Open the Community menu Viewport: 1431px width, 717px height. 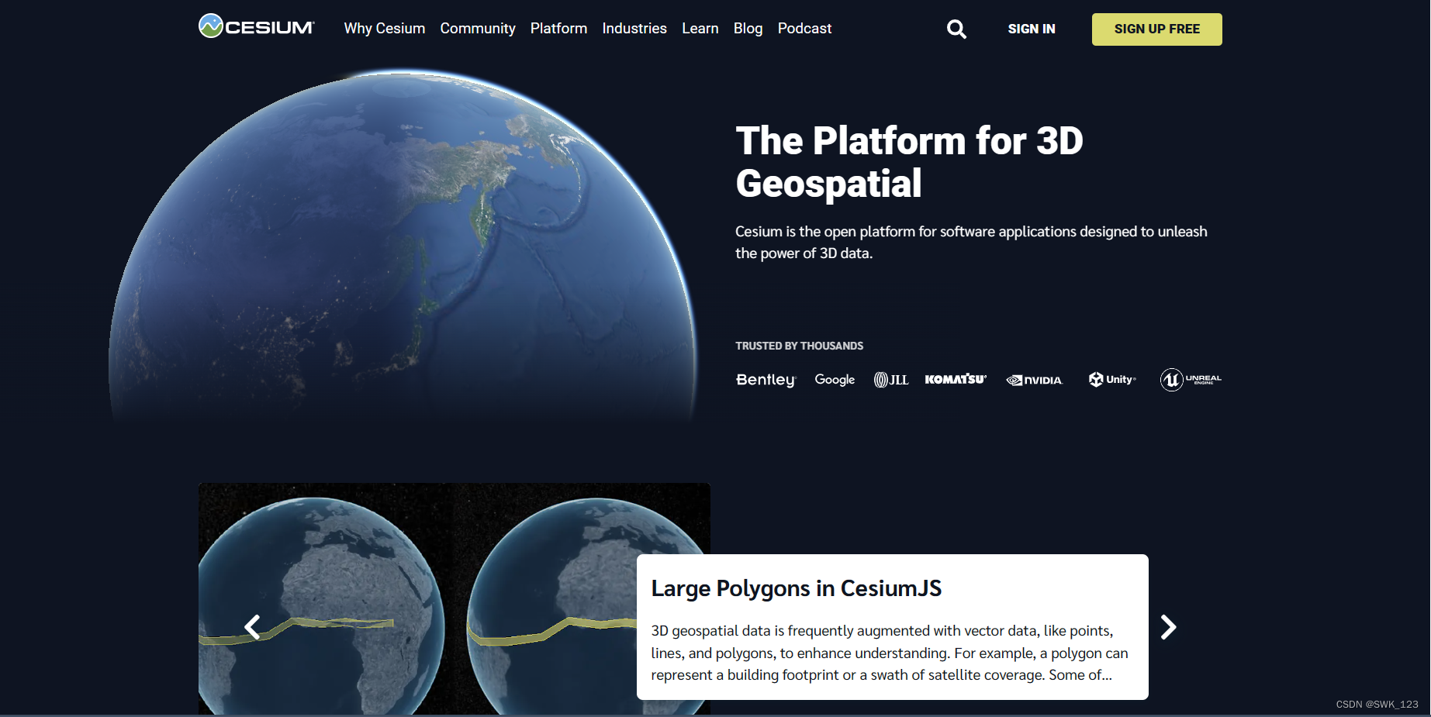[478, 29]
